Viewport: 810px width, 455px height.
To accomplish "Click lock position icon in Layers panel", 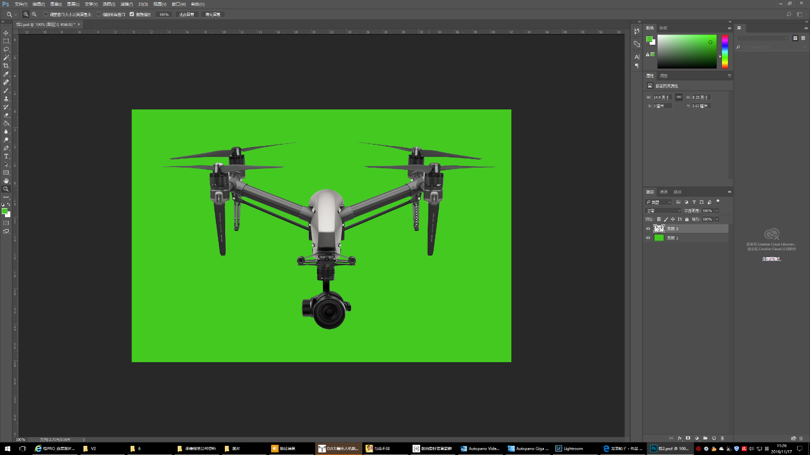I will [672, 219].
